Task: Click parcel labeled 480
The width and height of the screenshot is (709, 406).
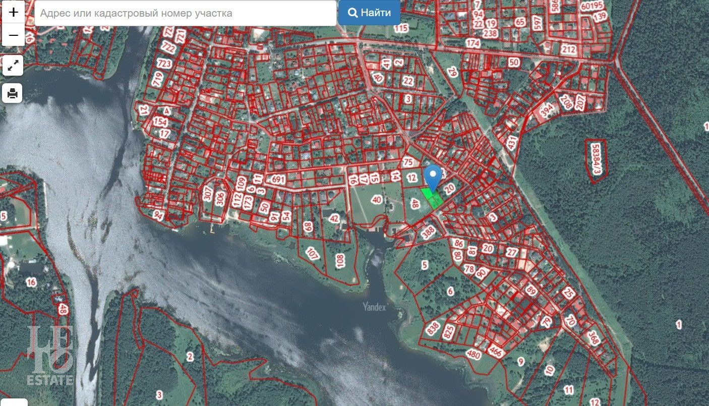Action: (474, 355)
